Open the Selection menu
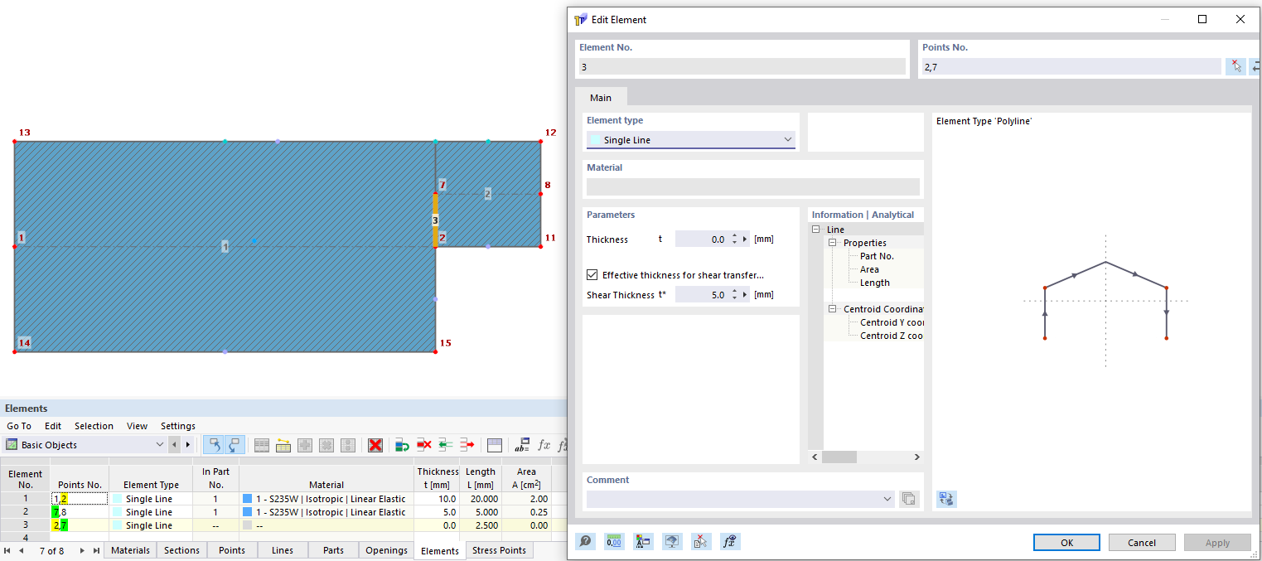 click(94, 426)
